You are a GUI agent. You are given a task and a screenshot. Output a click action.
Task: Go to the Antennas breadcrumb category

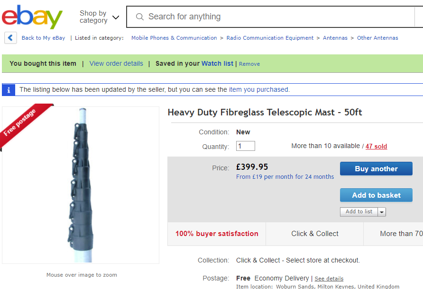click(x=335, y=38)
